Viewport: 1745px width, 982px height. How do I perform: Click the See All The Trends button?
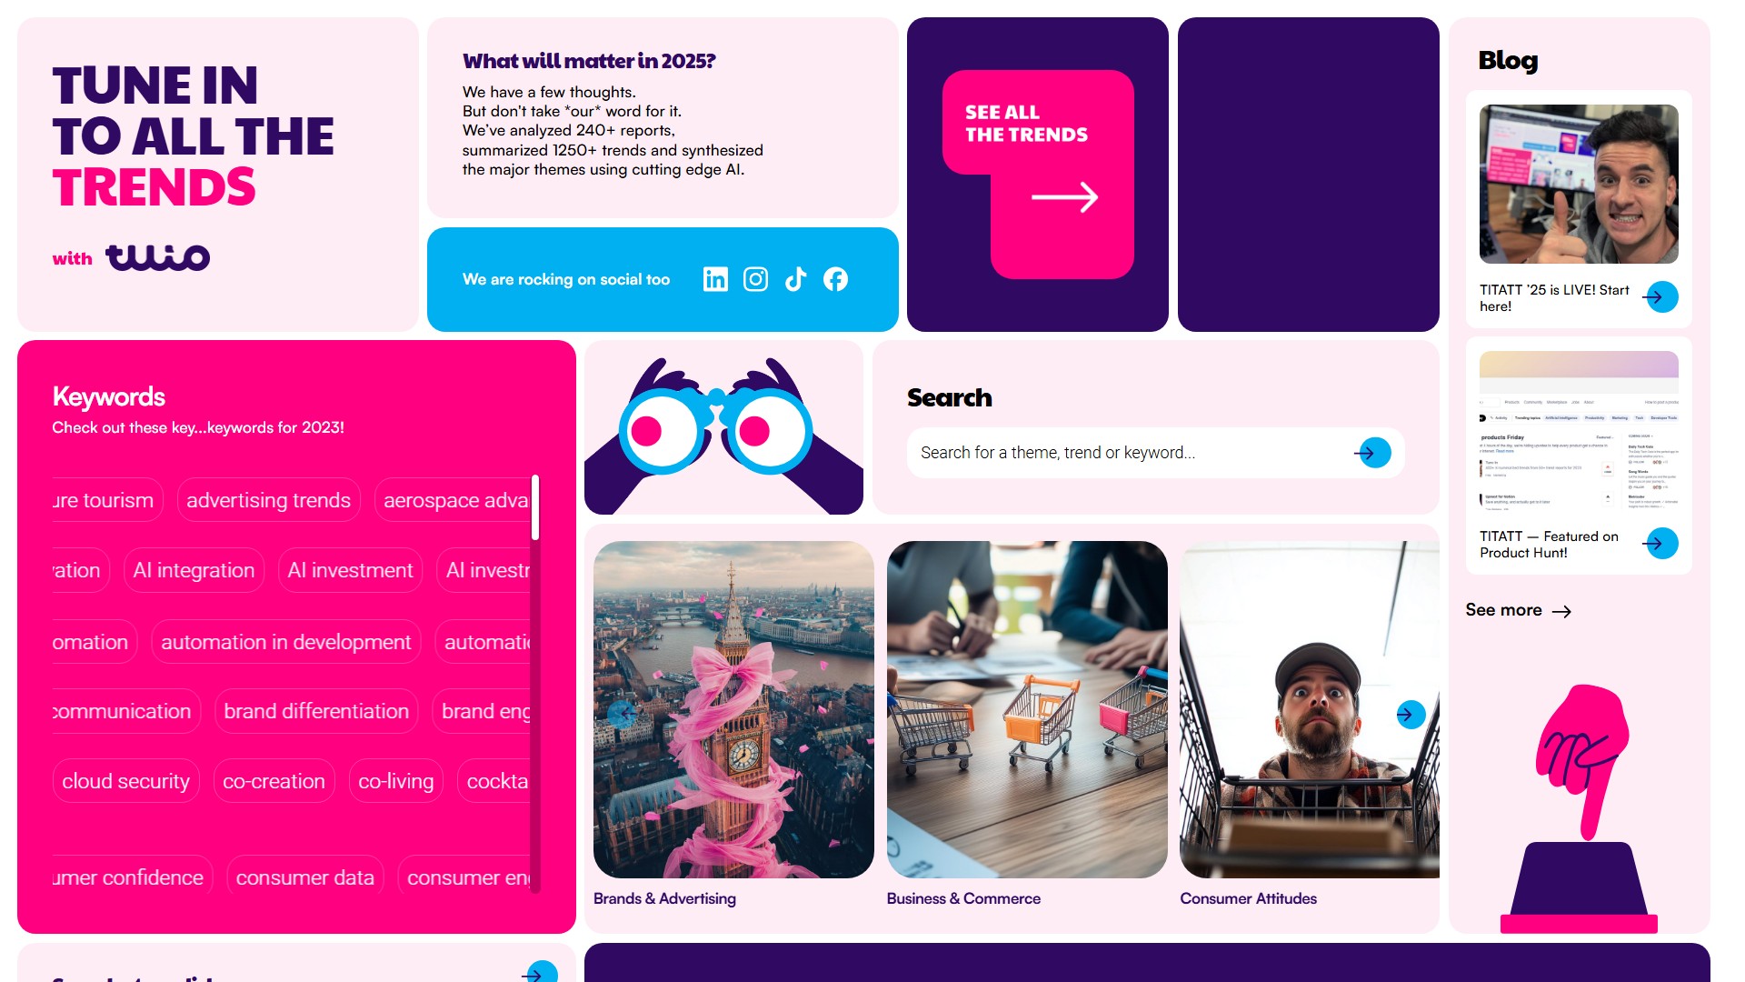click(1038, 175)
